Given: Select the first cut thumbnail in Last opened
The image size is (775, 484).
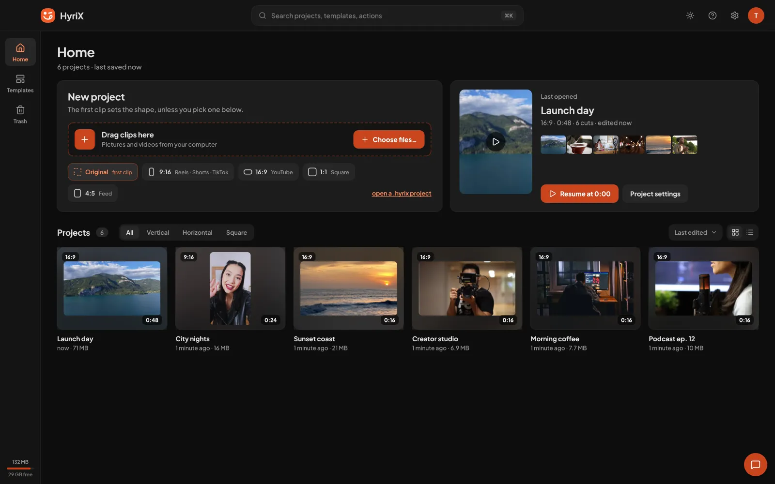Looking at the screenshot, I should (x=553, y=145).
